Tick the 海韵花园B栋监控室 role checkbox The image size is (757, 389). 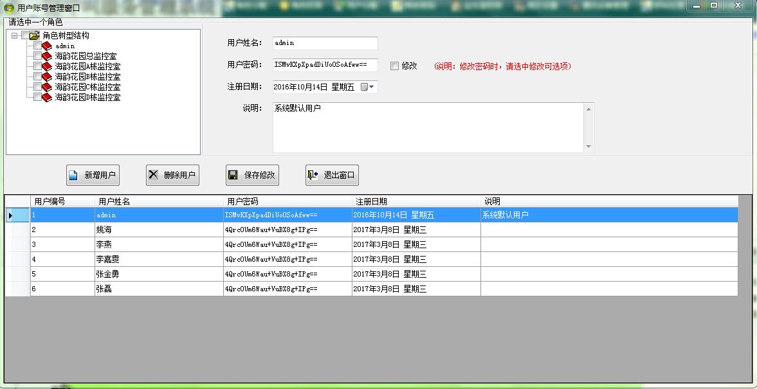pos(37,77)
